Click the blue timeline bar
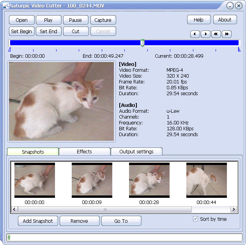This screenshot has width=246, height=245. coord(124,43)
